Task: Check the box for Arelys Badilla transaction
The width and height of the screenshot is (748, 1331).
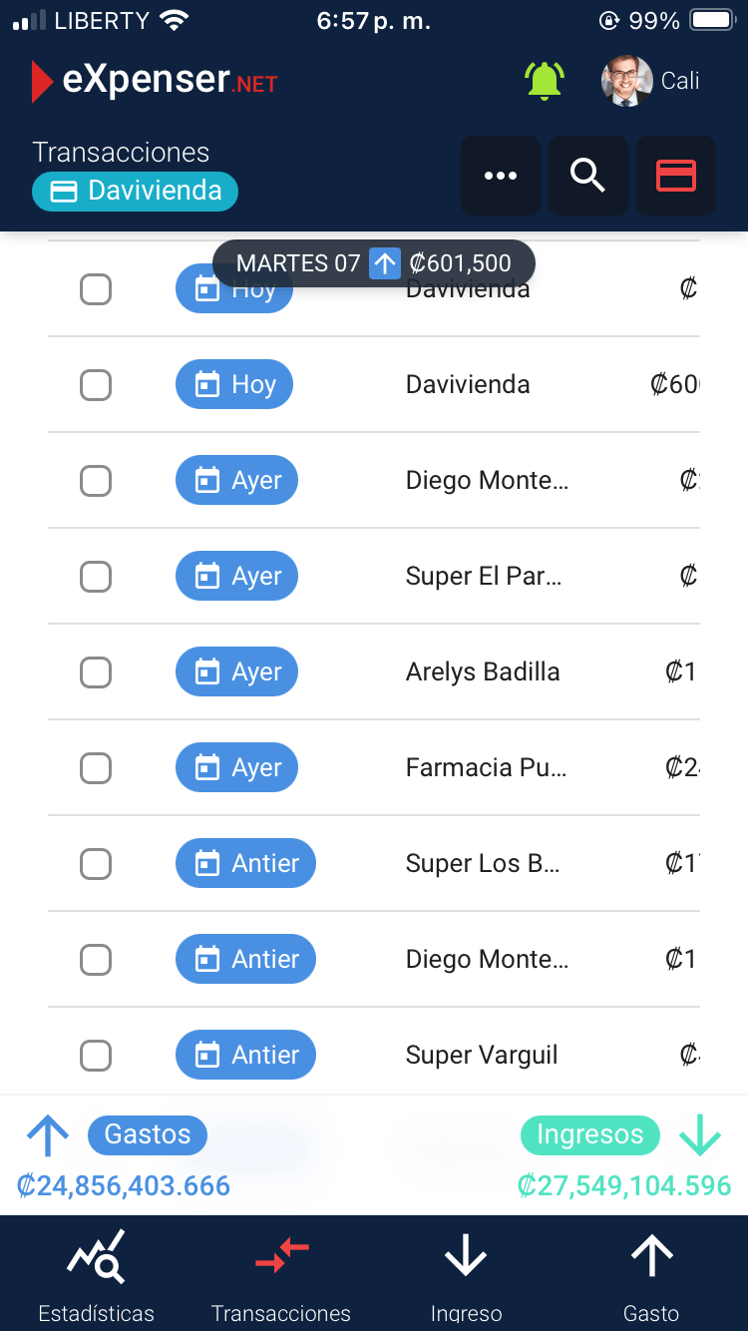Action: point(96,672)
